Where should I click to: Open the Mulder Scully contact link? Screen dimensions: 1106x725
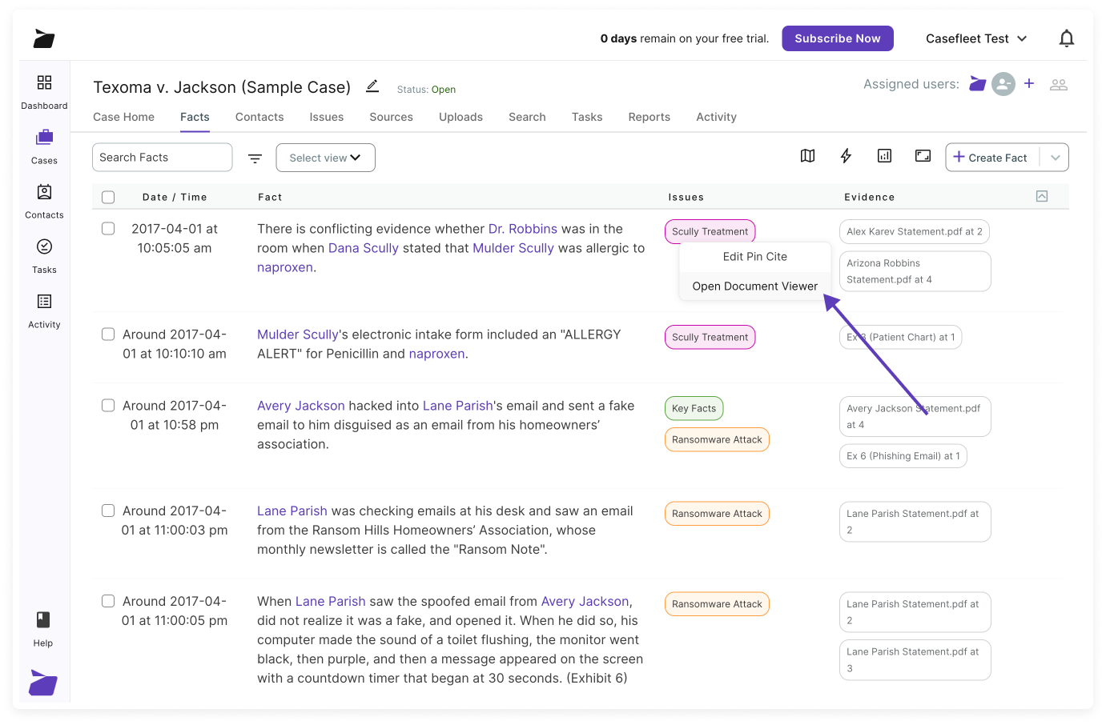coord(297,334)
